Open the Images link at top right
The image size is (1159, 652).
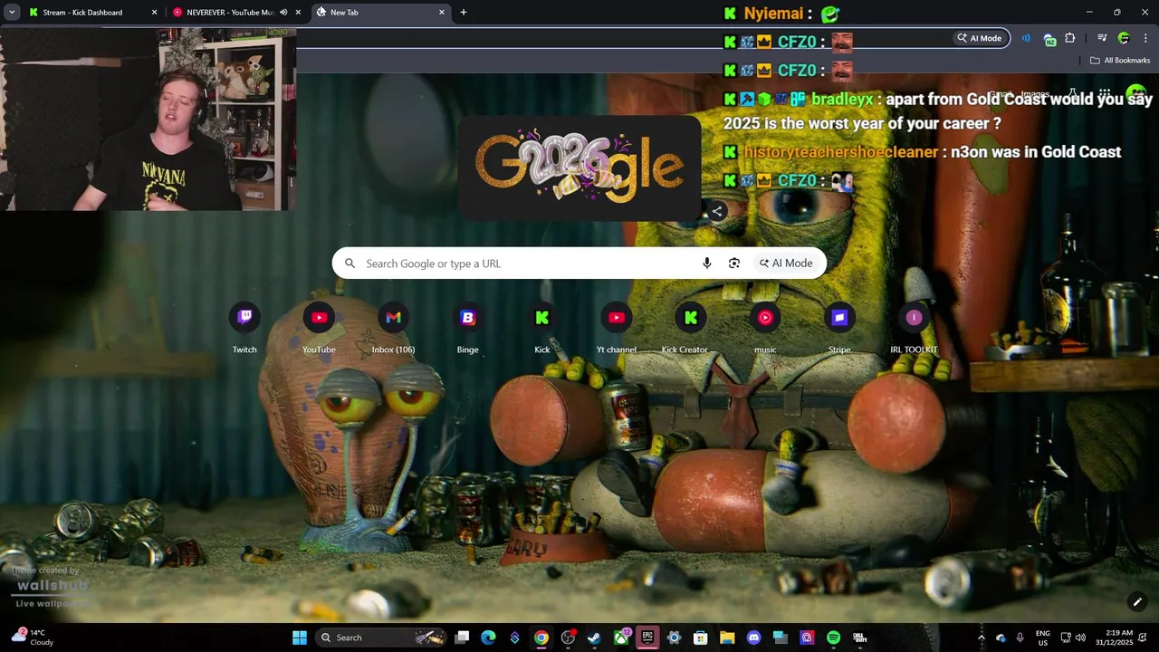click(1034, 94)
